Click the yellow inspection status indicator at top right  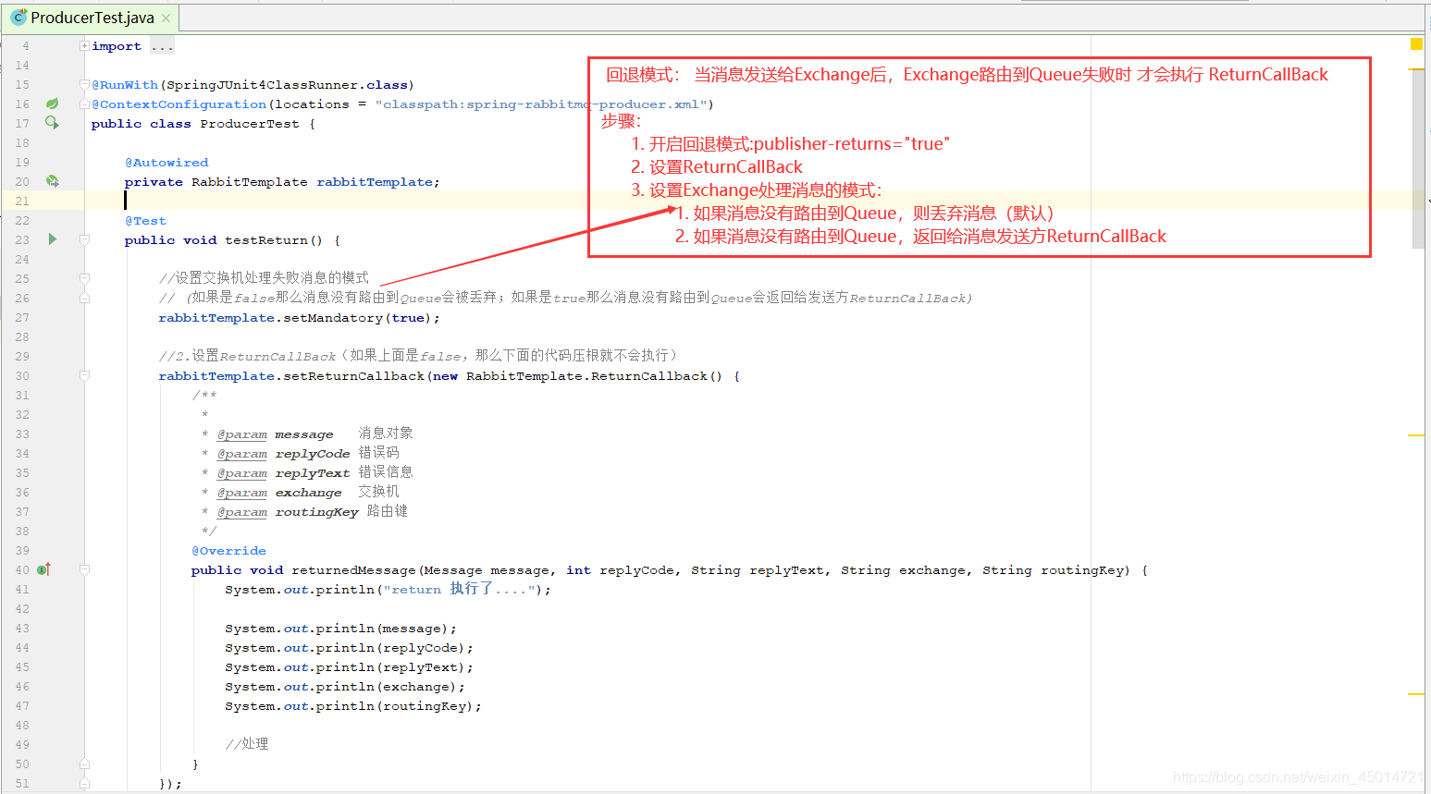coord(1416,44)
